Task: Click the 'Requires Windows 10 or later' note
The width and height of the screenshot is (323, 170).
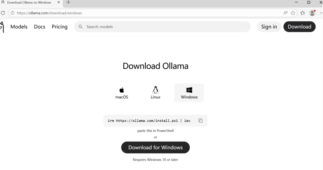Action: [x=155, y=160]
